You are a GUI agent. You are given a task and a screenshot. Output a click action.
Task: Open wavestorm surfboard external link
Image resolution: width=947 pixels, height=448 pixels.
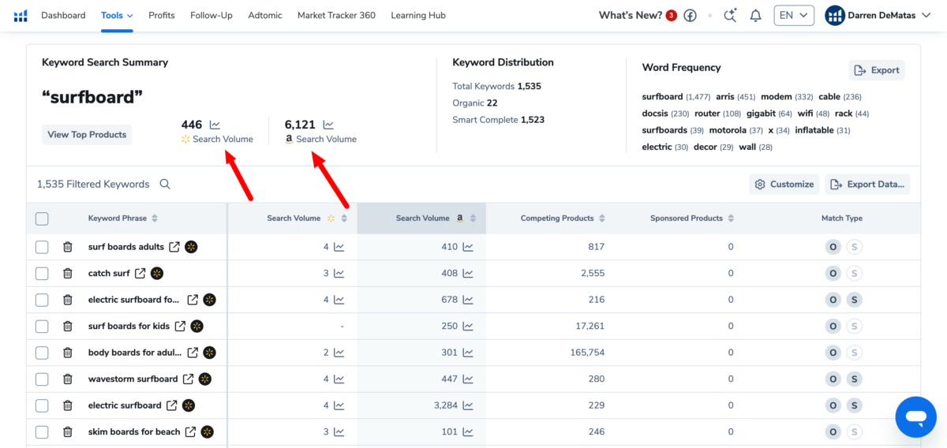pos(188,379)
